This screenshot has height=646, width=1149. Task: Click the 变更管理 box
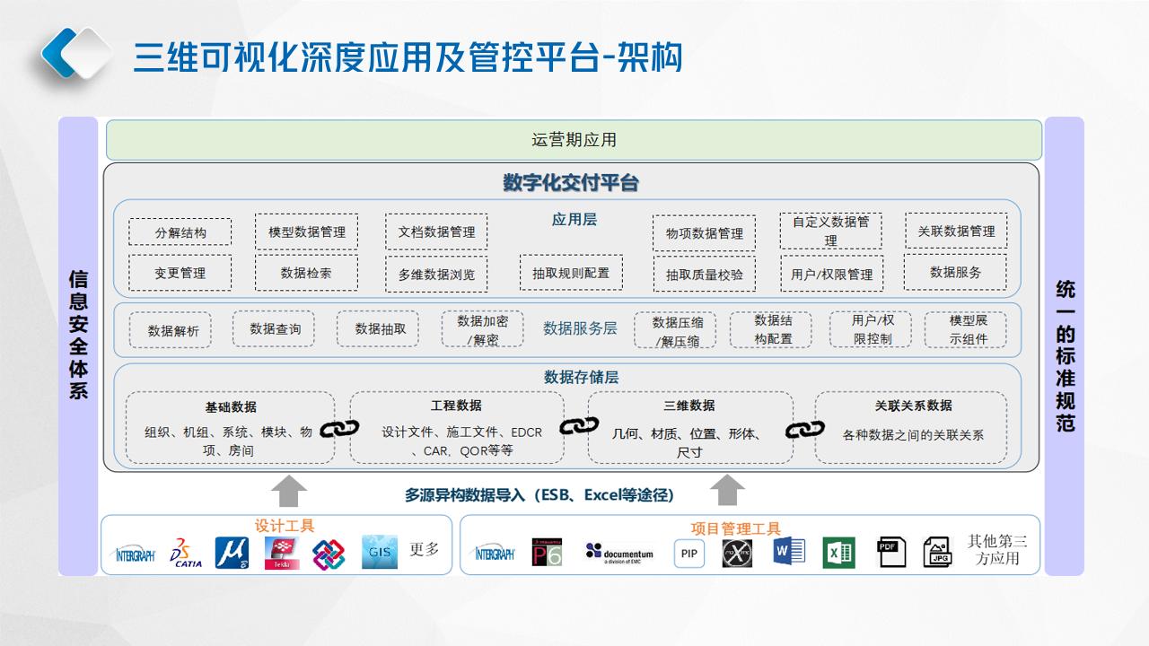tap(180, 273)
